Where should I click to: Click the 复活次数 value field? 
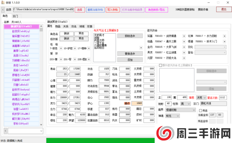[x=223, y=98]
